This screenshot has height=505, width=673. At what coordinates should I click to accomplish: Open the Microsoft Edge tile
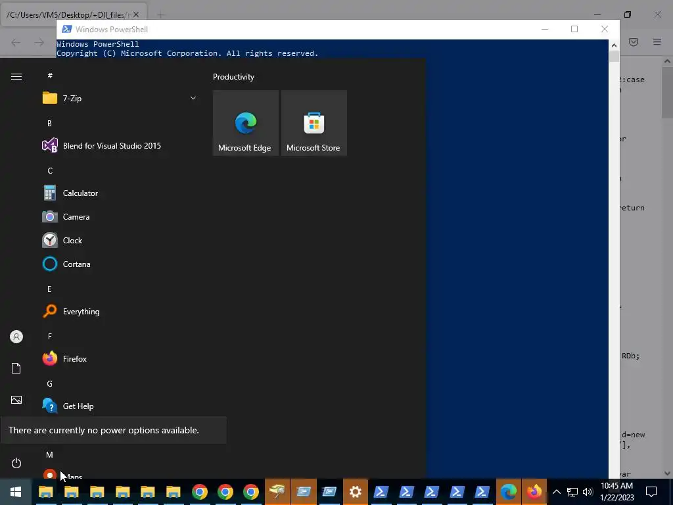(246, 123)
